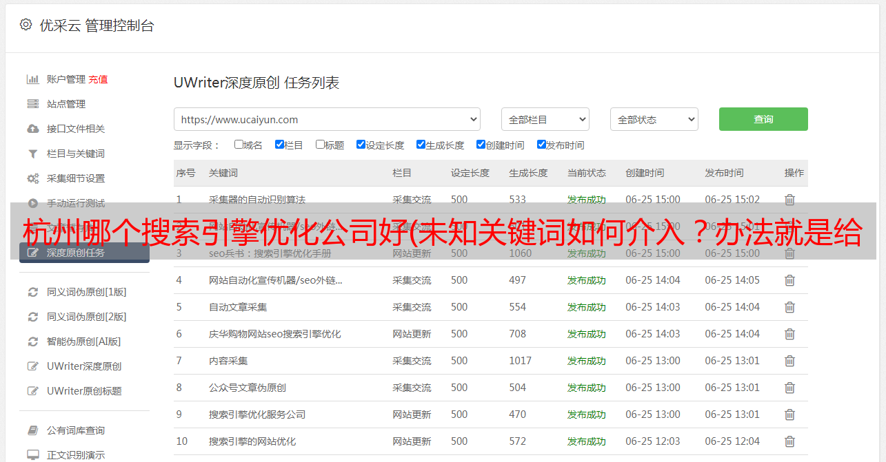Viewport: 886px width, 462px height.
Task: Click trash icon on row 10 搜索引擎的网站优化
Action: point(789,441)
